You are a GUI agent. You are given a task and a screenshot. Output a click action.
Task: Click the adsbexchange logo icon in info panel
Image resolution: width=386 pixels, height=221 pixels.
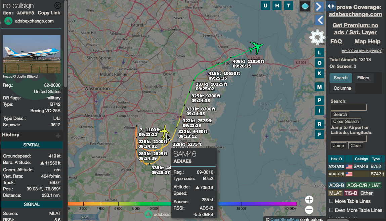point(8,21)
